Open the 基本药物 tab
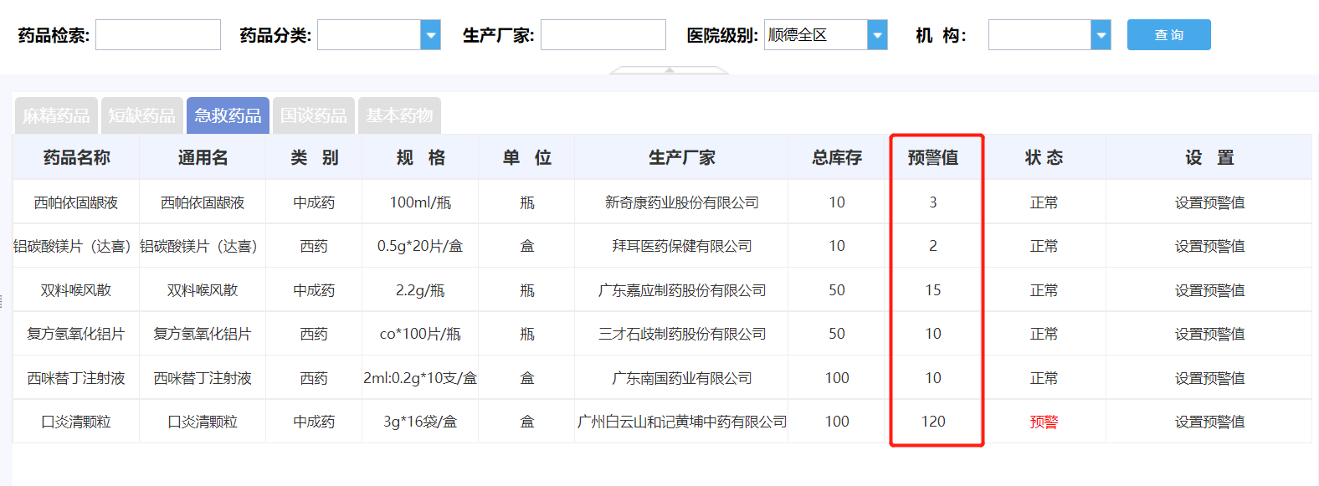 pos(399,115)
